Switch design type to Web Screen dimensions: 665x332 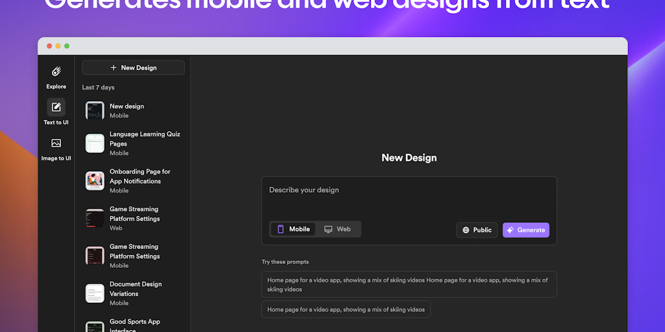[338, 229]
